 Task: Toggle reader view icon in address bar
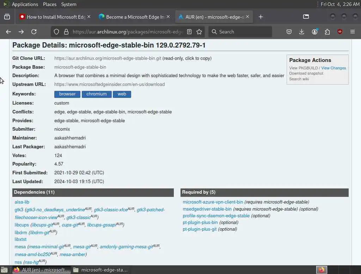point(189,32)
